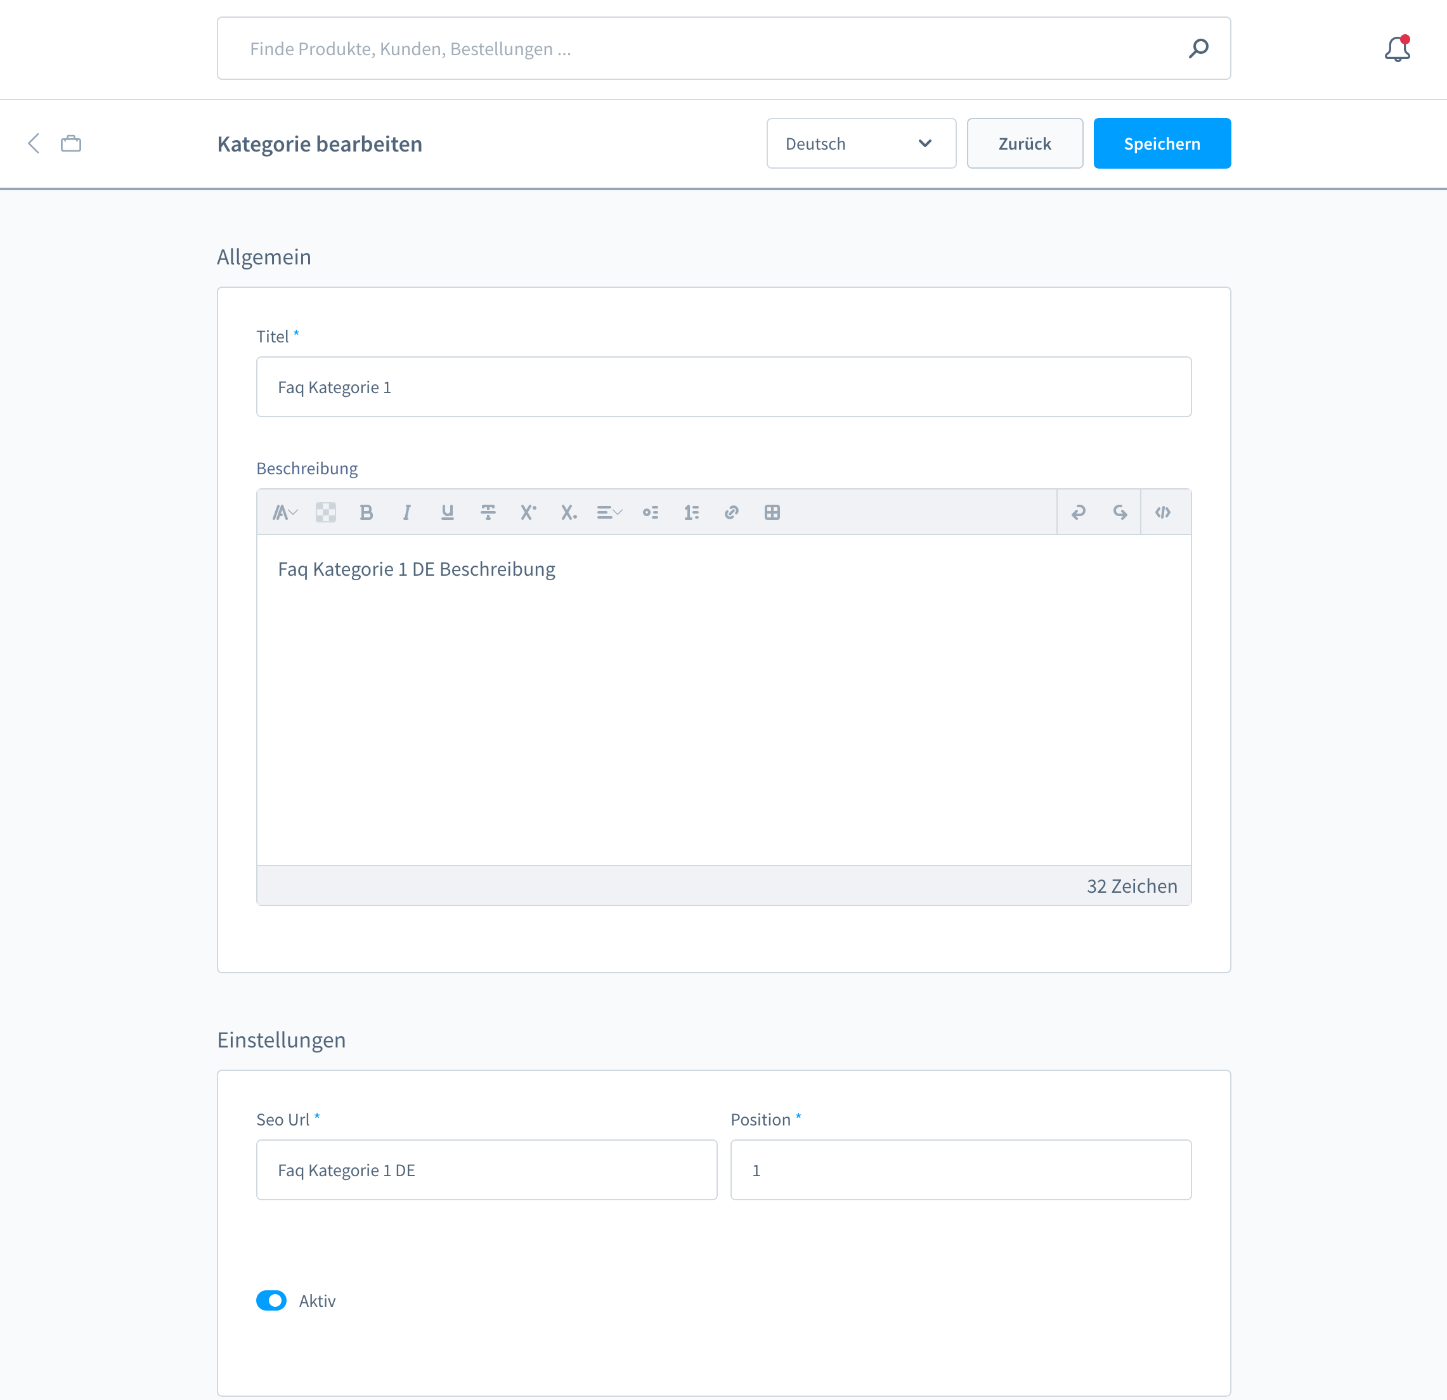The width and height of the screenshot is (1447, 1400).
Task: Insert an unordered bullet list
Action: click(x=651, y=512)
